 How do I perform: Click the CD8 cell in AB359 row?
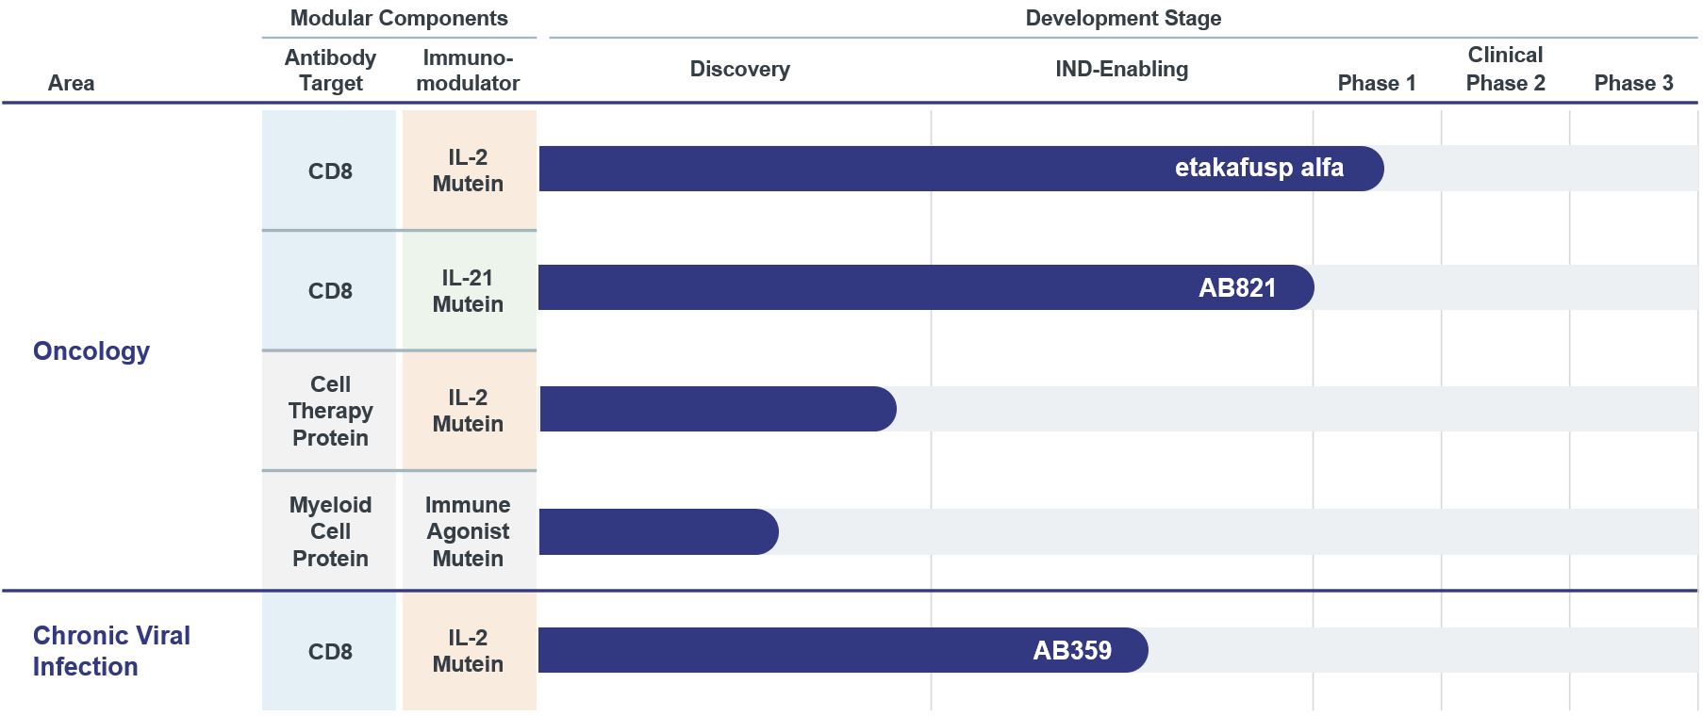tap(329, 651)
